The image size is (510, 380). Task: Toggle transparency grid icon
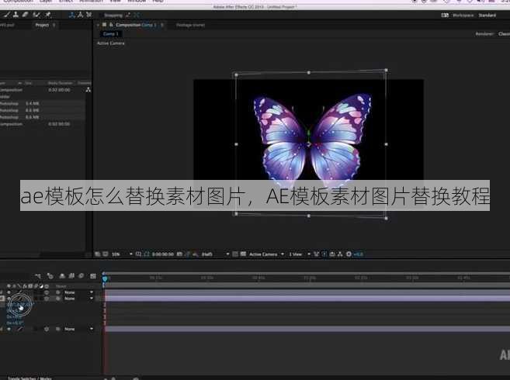[243, 254]
